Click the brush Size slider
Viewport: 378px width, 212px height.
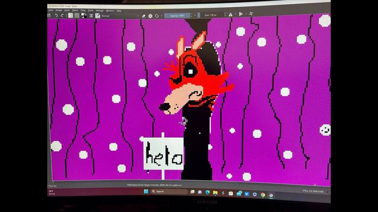[x=211, y=15]
